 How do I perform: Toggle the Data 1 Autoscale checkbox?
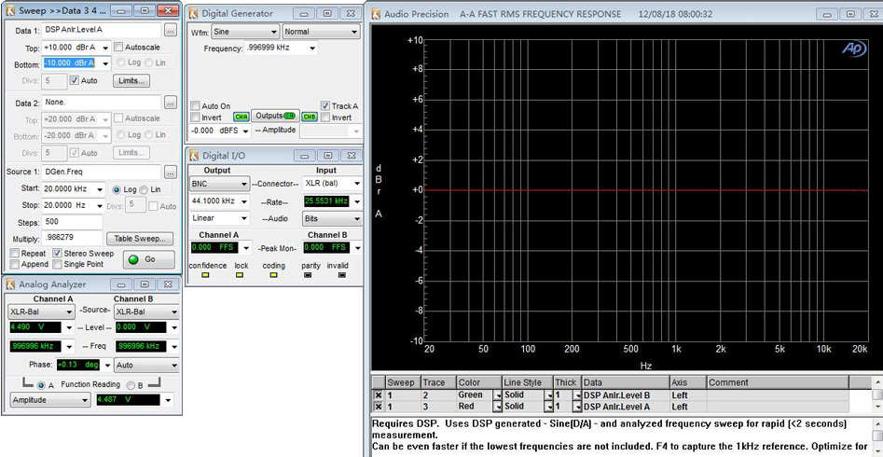coord(118,48)
